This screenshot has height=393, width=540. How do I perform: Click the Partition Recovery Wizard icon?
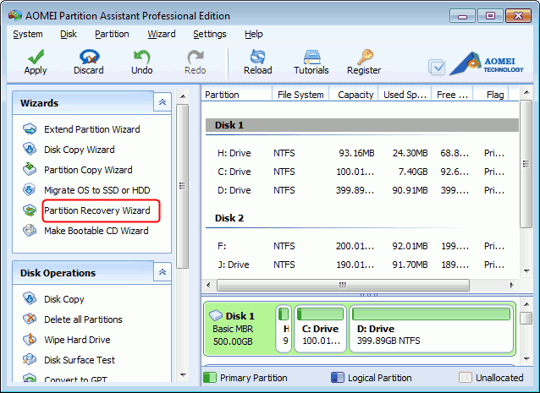pyautogui.click(x=30, y=210)
